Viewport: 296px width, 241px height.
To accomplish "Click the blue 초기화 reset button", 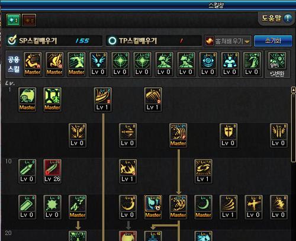I will pos(273,41).
